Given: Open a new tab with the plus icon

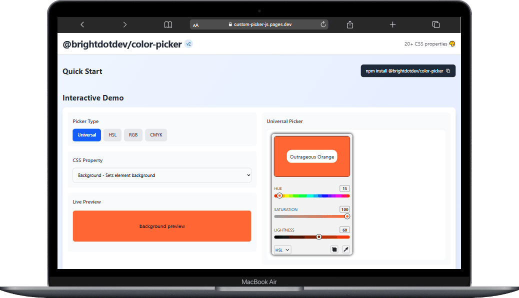Looking at the screenshot, I should [392, 24].
